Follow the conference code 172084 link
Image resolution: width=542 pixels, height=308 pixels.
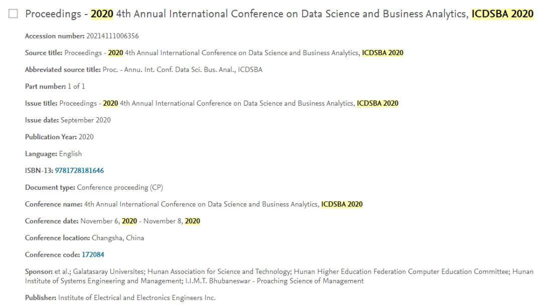tap(93, 254)
